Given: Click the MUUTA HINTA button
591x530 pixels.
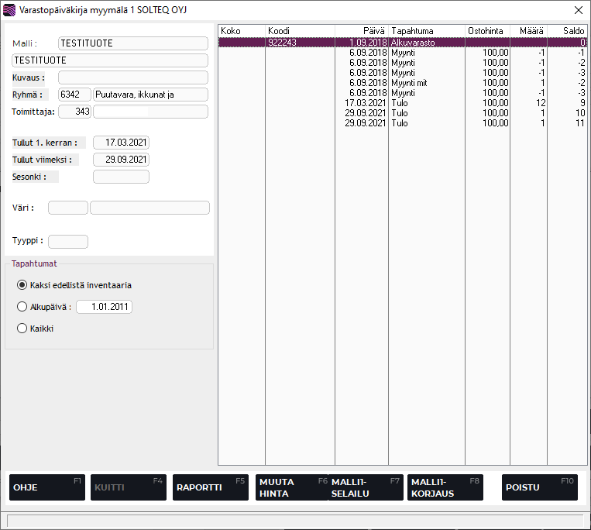Looking at the screenshot, I should 291,487.
